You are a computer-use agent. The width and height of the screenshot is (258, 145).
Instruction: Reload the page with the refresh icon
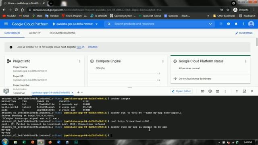[x=16, y=10]
